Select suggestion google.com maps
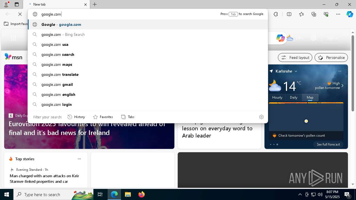This screenshot has width=356, height=200. pyautogui.click(x=148, y=64)
